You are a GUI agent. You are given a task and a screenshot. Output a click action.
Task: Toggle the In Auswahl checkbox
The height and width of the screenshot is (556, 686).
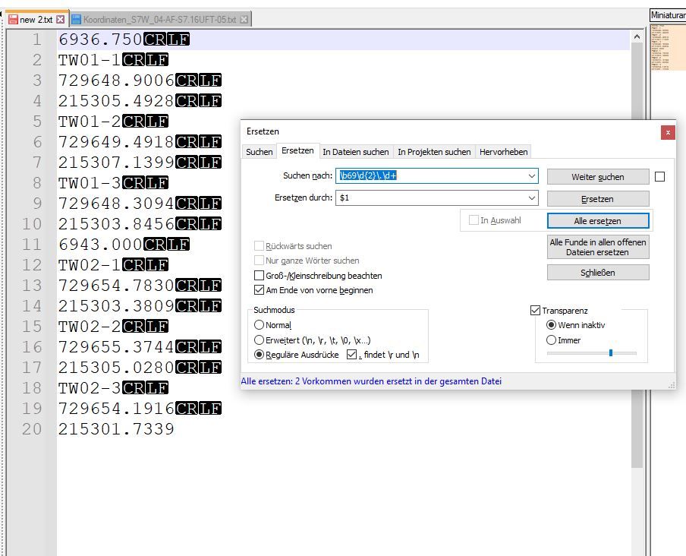(x=474, y=220)
